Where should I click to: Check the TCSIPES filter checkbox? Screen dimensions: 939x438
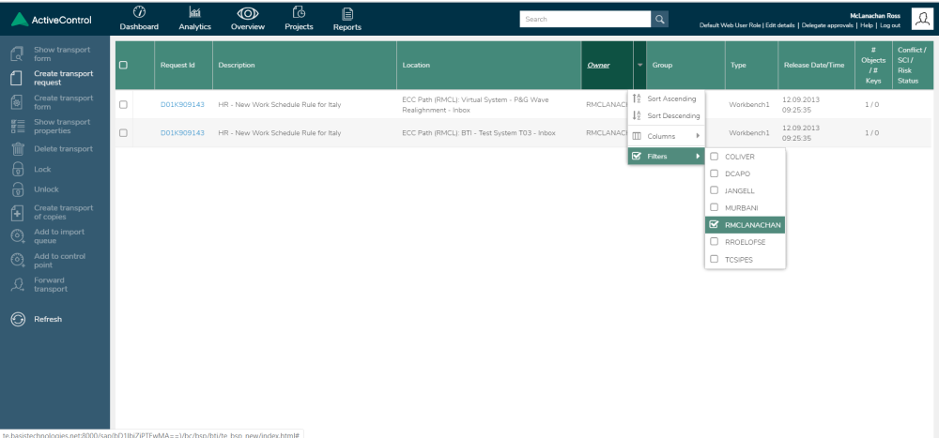(x=714, y=259)
